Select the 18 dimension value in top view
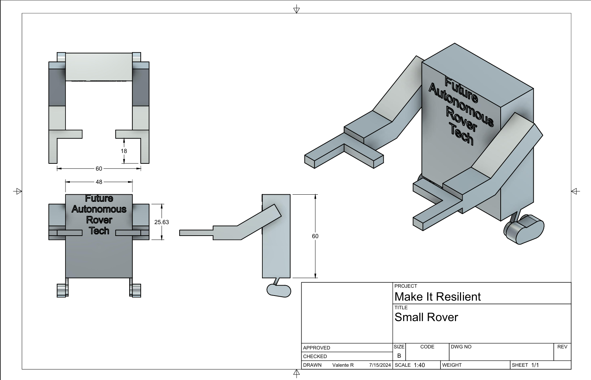 pos(124,151)
